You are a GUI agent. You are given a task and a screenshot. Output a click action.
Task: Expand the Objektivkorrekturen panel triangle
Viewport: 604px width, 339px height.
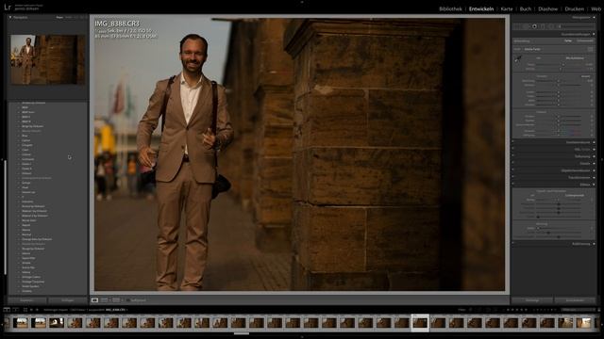(x=594, y=170)
